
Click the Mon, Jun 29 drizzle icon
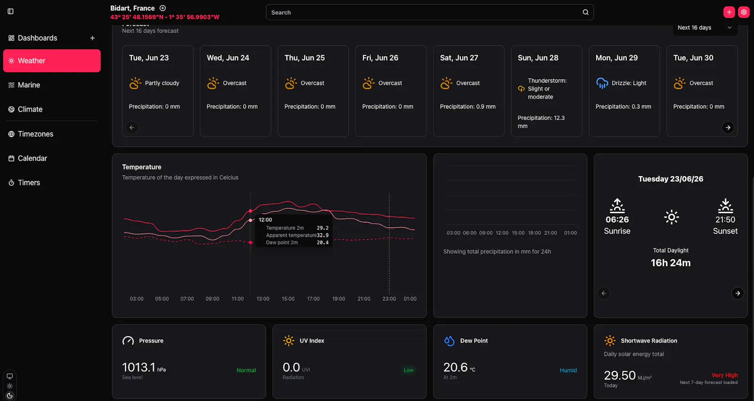(x=602, y=83)
